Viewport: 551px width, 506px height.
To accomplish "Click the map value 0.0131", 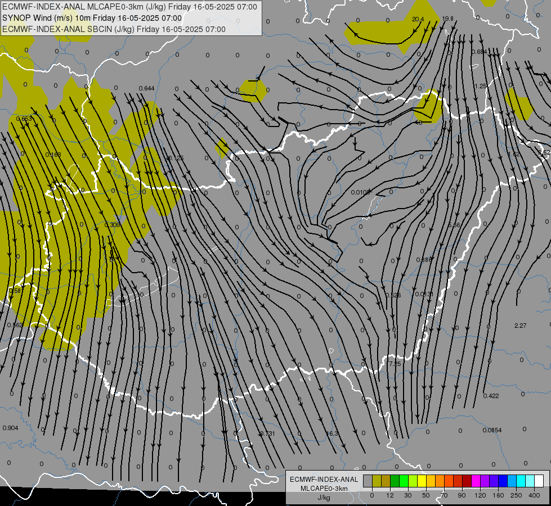I will click(x=424, y=294).
